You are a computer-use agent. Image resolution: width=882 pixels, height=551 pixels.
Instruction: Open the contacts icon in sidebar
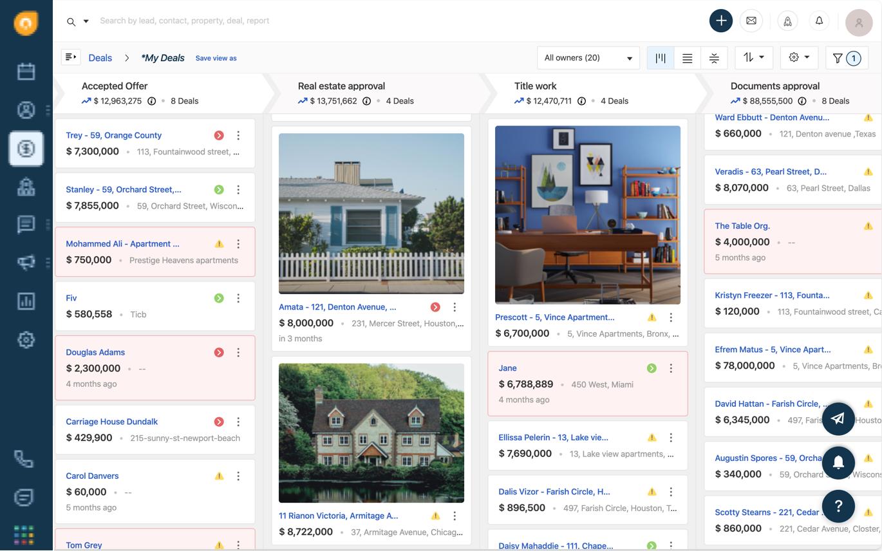click(x=26, y=110)
